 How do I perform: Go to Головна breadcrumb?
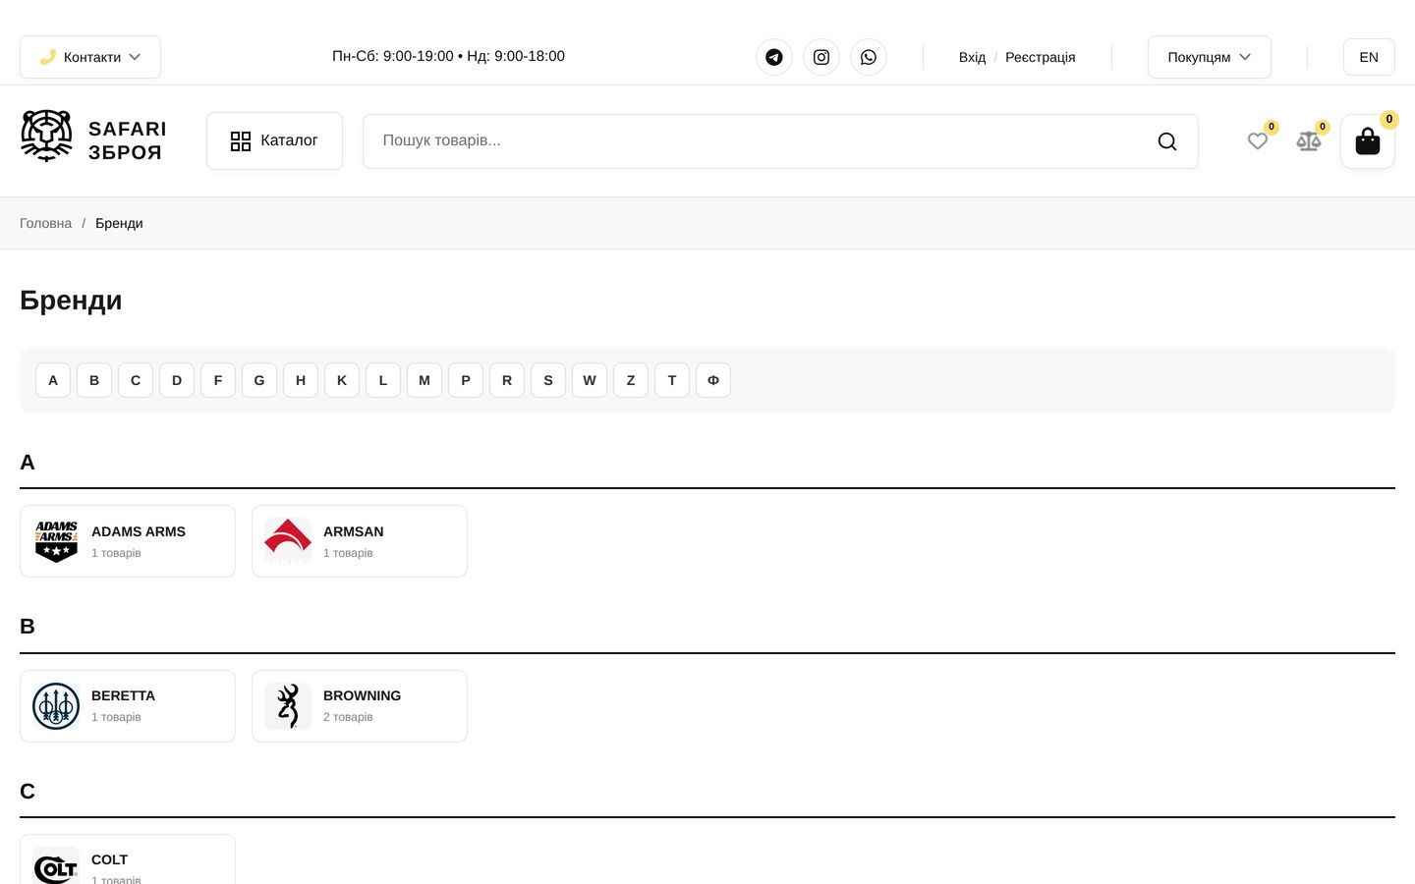tap(45, 223)
